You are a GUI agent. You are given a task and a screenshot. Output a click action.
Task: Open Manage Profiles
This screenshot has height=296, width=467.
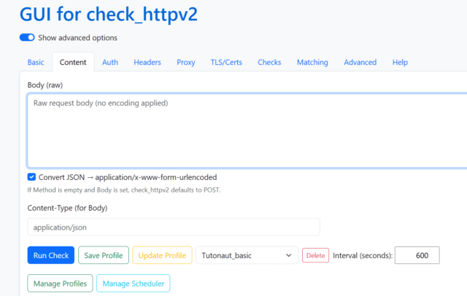(x=61, y=284)
